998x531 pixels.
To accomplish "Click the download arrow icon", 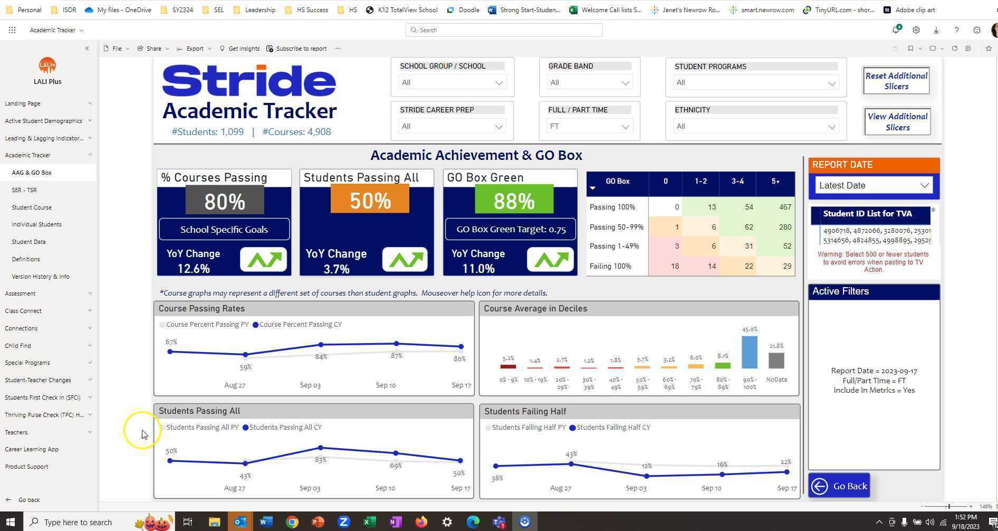I will pyautogui.click(x=936, y=30).
